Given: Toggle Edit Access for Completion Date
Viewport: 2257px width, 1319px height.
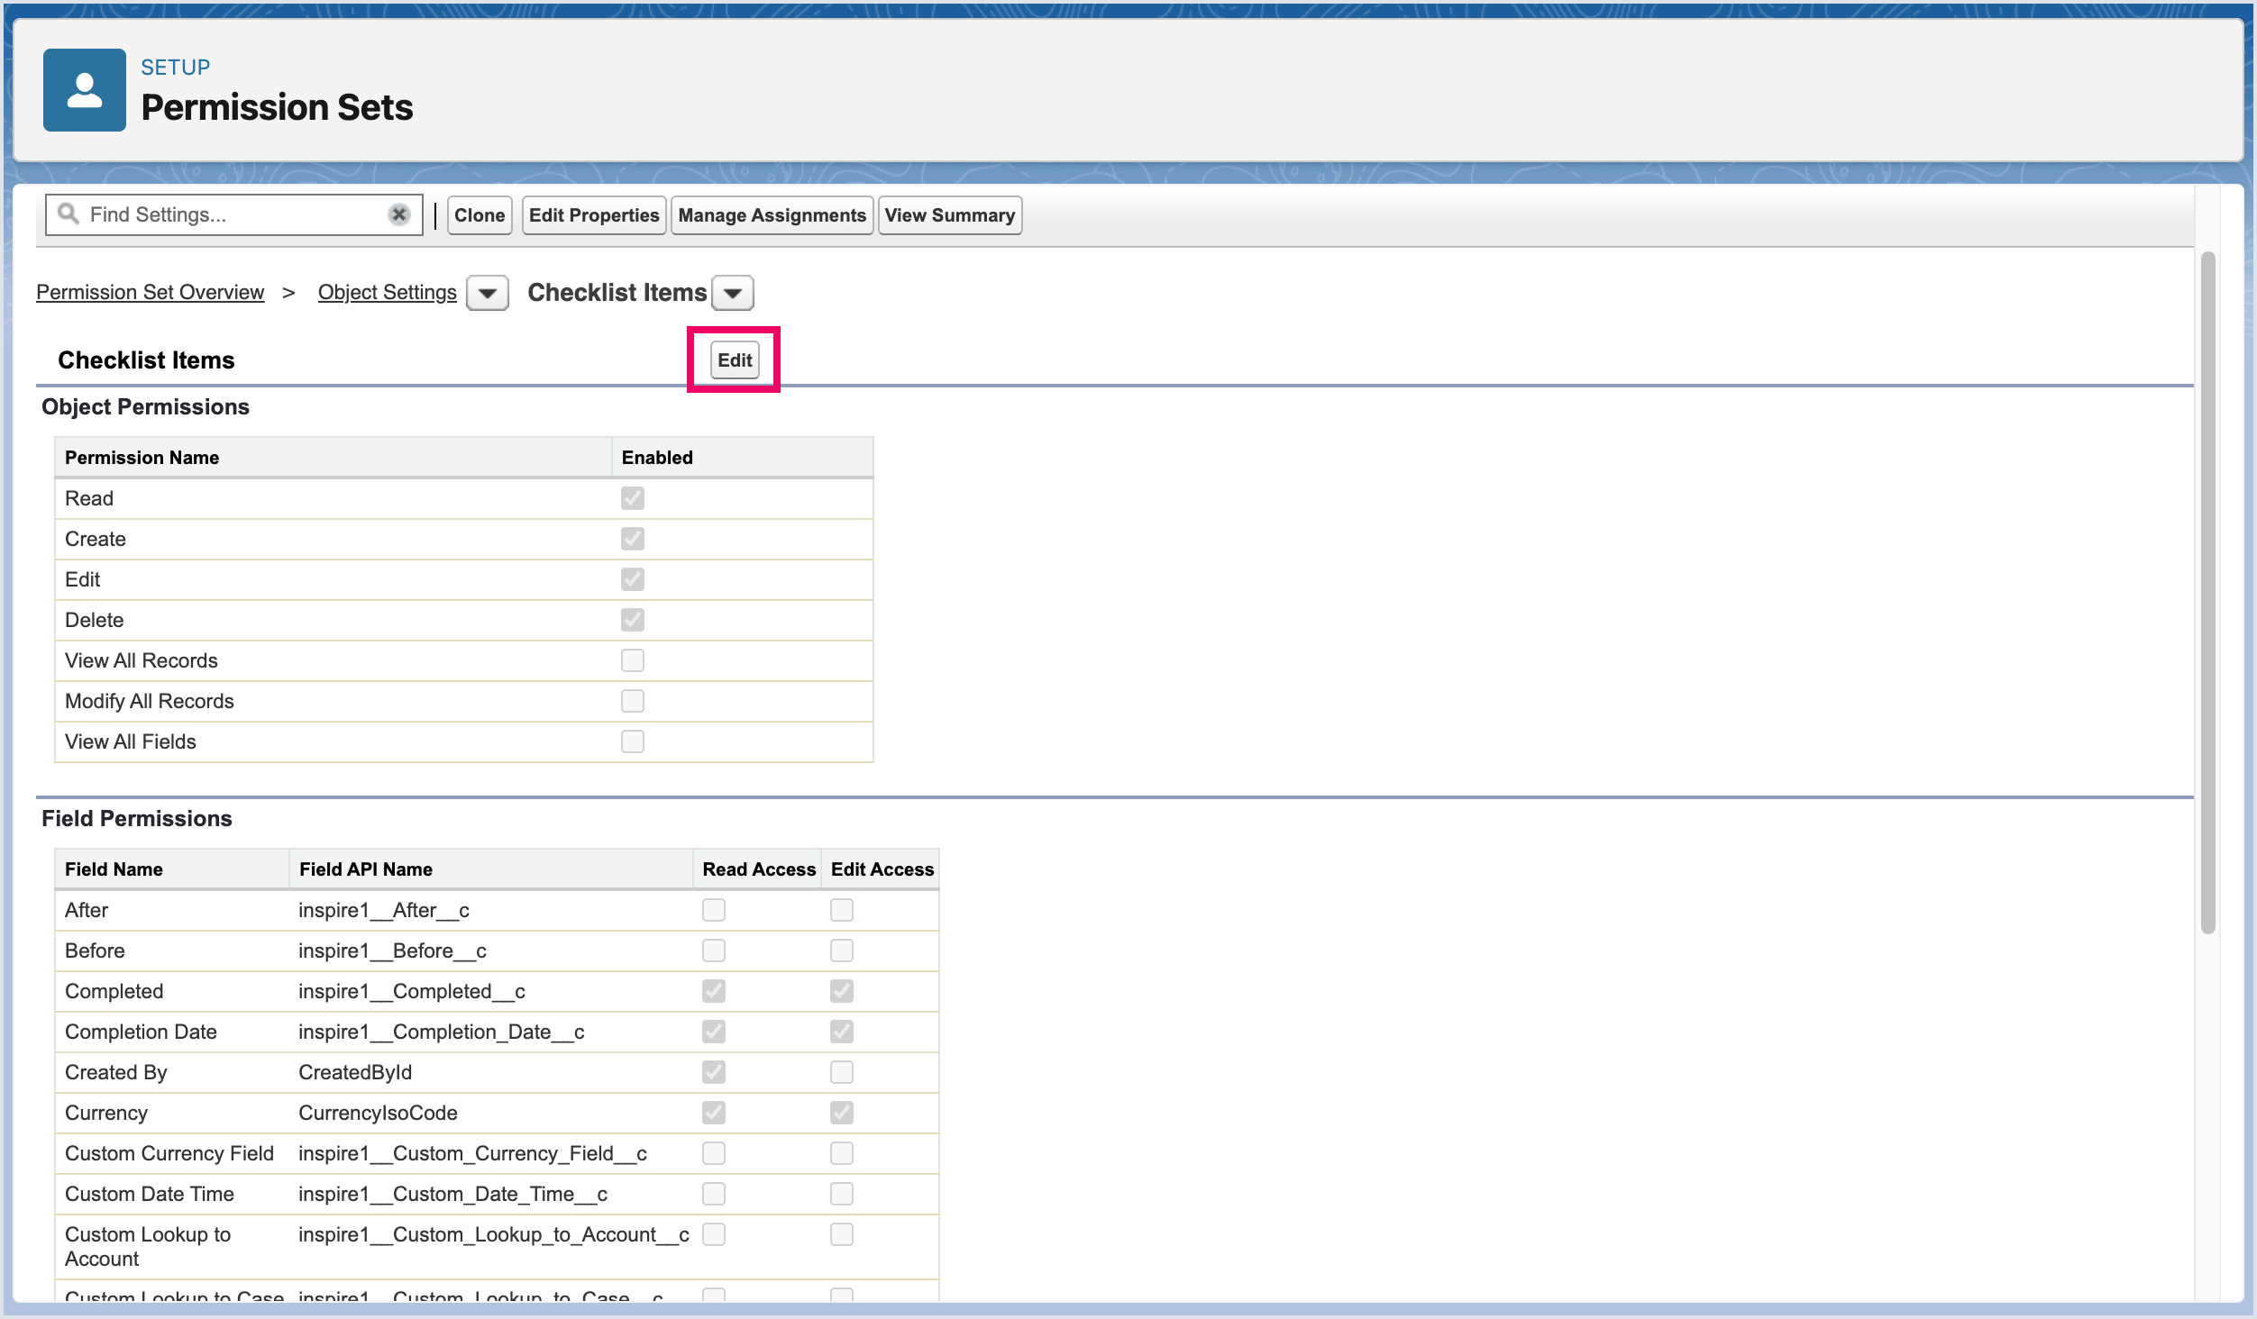Looking at the screenshot, I should [841, 1032].
